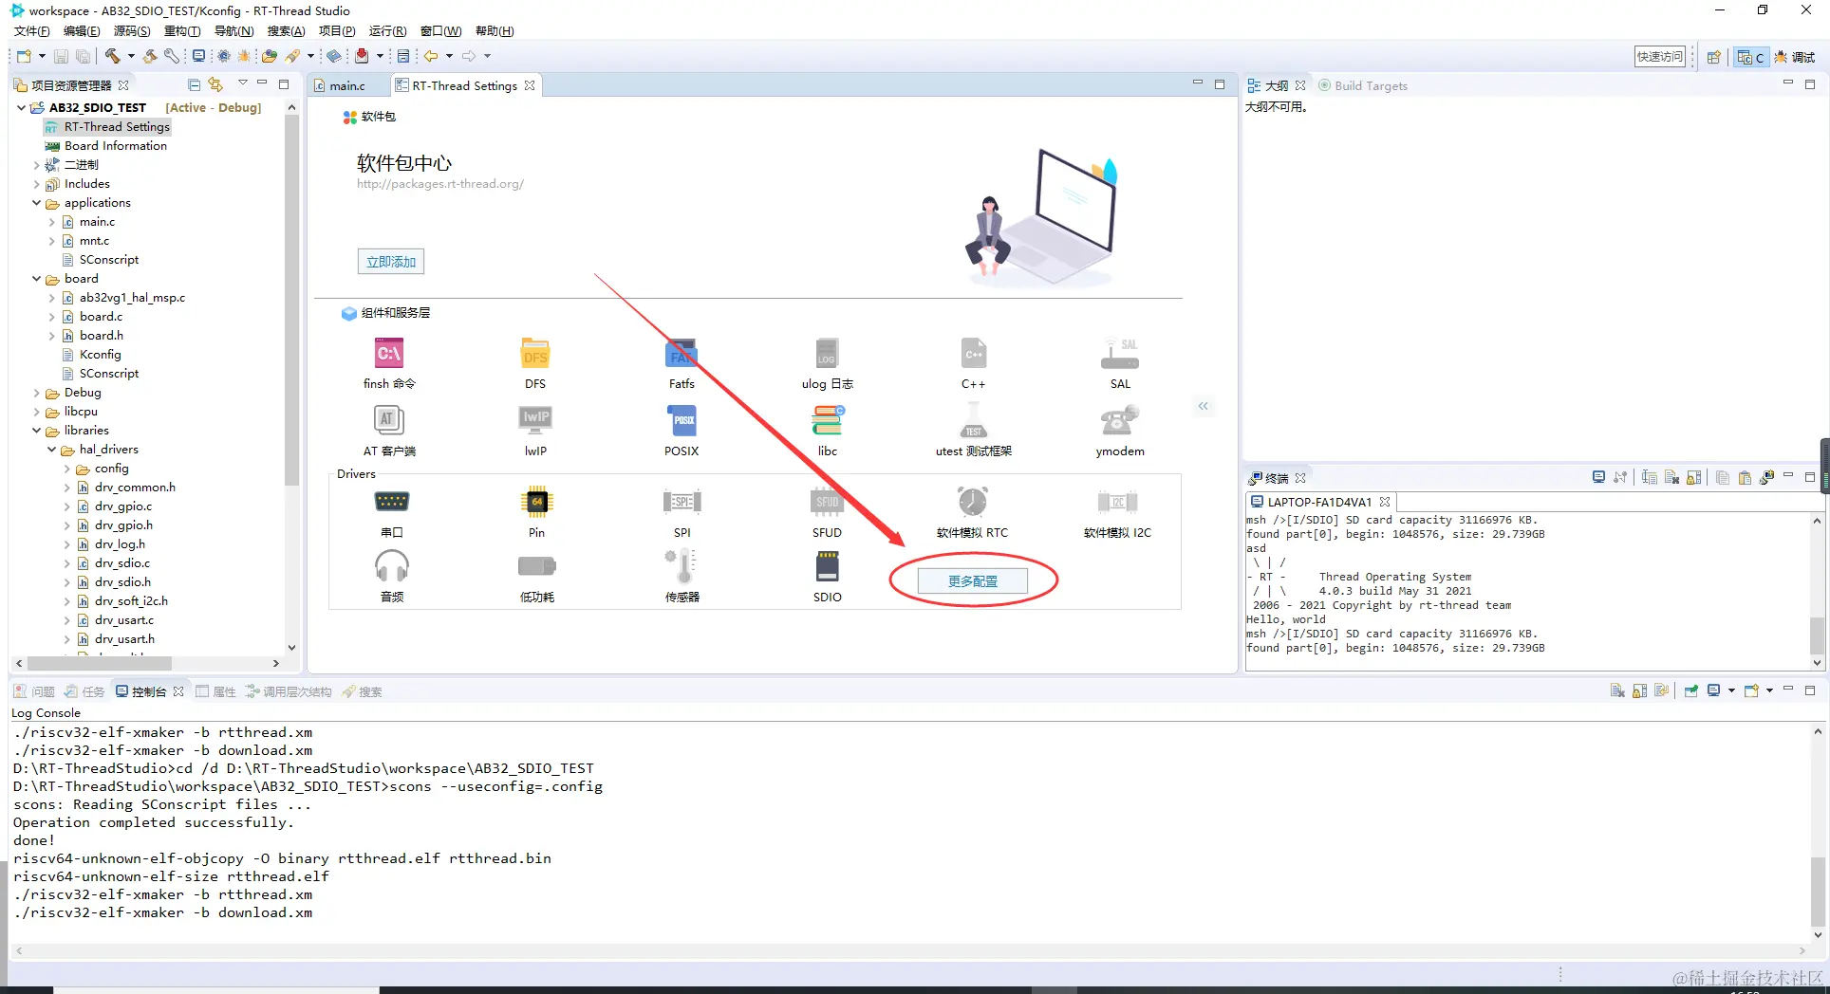The width and height of the screenshot is (1830, 994).
Task: Click the console view icon in main toolbar
Action: pos(403,57)
